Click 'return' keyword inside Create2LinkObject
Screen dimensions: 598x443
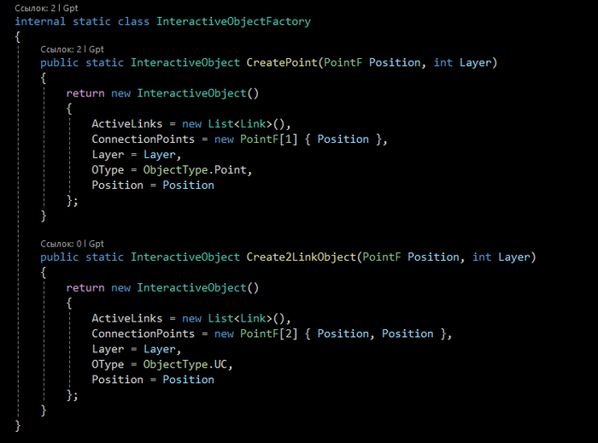[85, 287]
